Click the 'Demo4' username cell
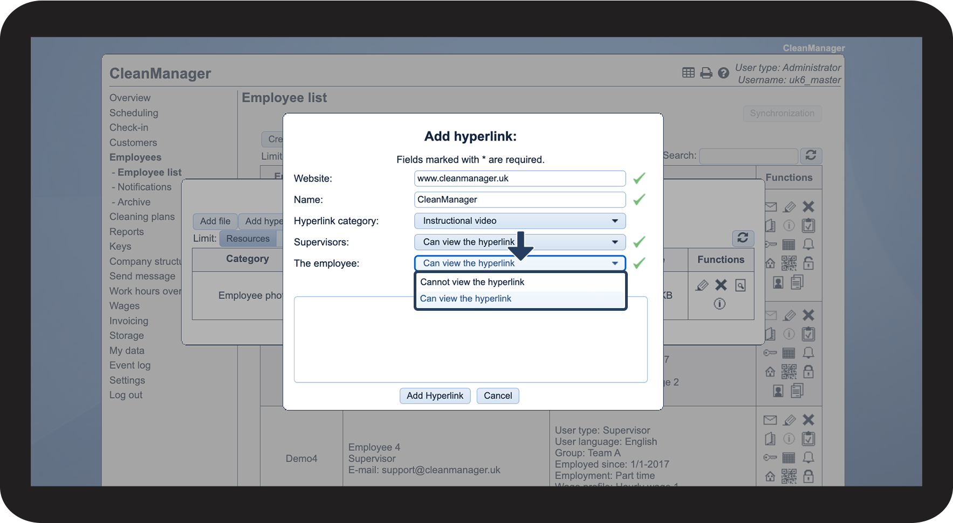Image resolution: width=953 pixels, height=523 pixels. point(301,459)
